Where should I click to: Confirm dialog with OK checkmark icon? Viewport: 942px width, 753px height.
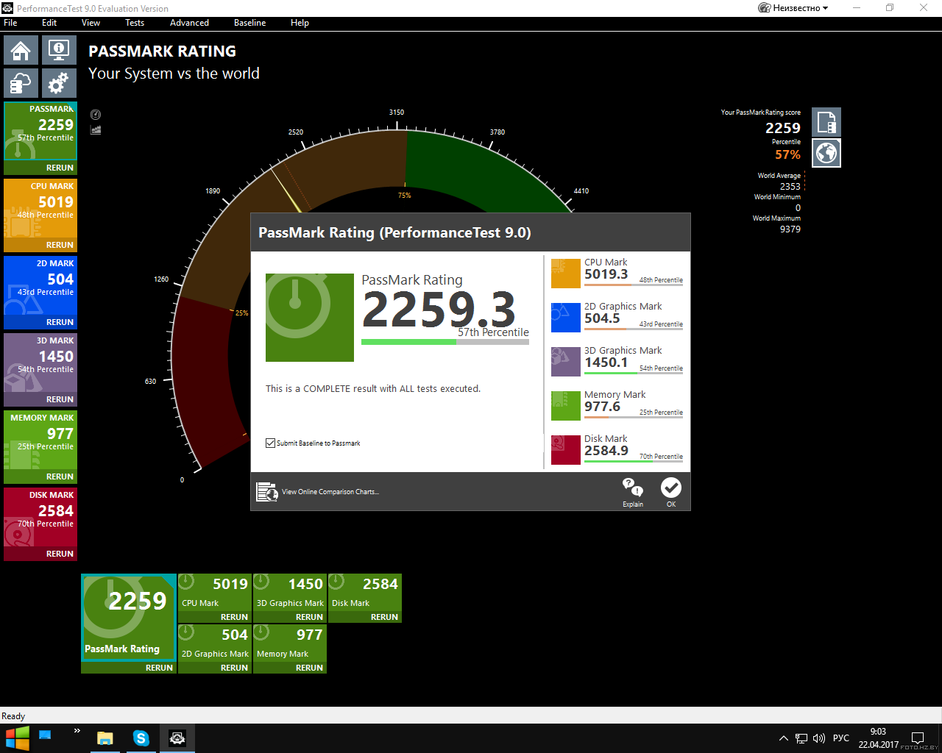pos(671,488)
